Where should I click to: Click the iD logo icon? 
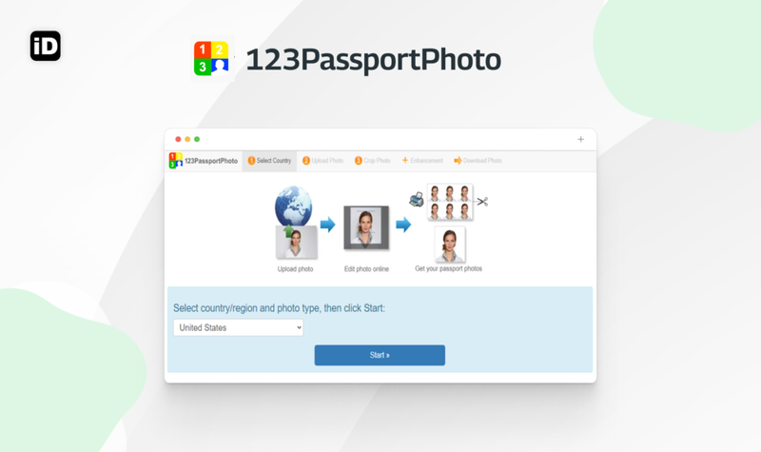pyautogui.click(x=45, y=46)
